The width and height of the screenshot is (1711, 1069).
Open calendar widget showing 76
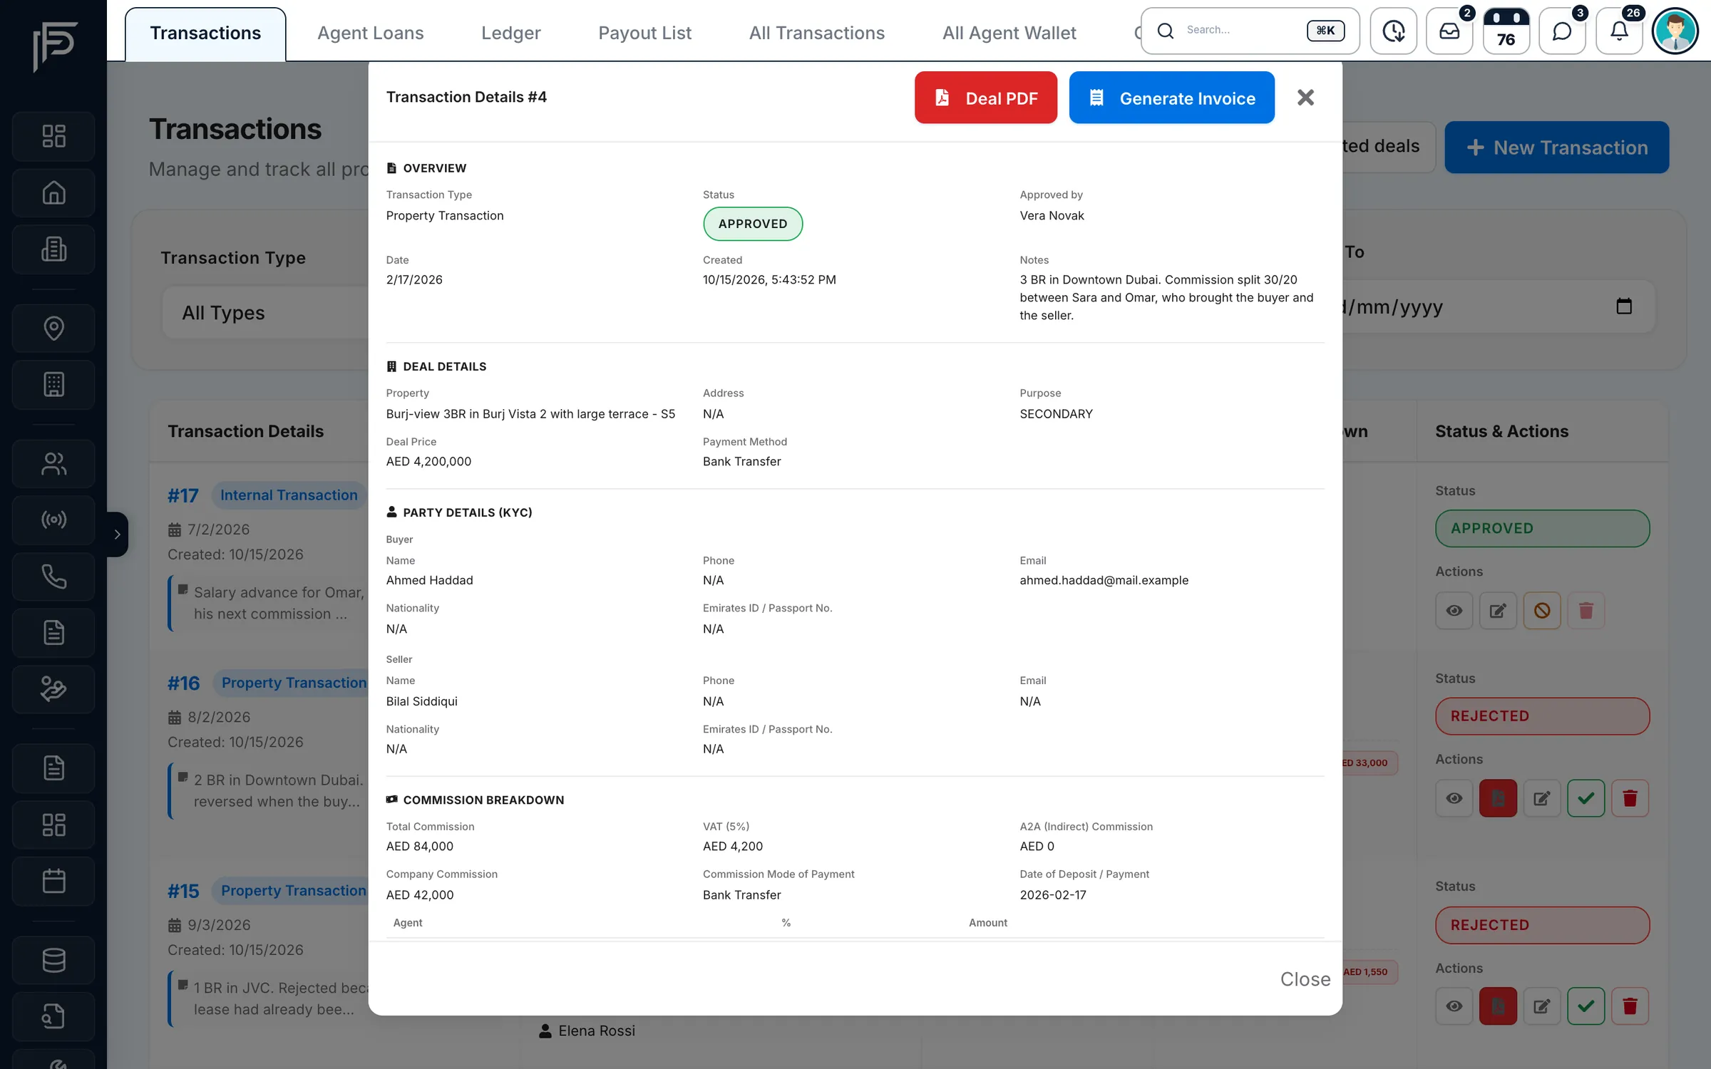(x=1506, y=31)
